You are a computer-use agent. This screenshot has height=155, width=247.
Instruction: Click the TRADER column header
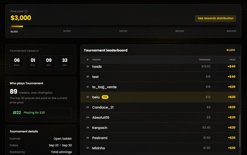pos(96,60)
